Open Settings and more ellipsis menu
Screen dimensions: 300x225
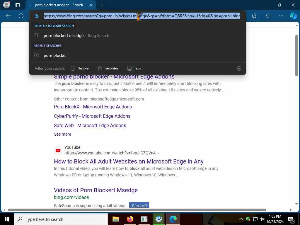tap(281, 16)
